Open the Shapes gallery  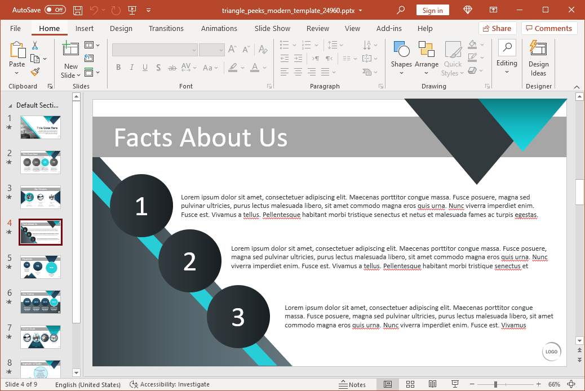pos(401,55)
